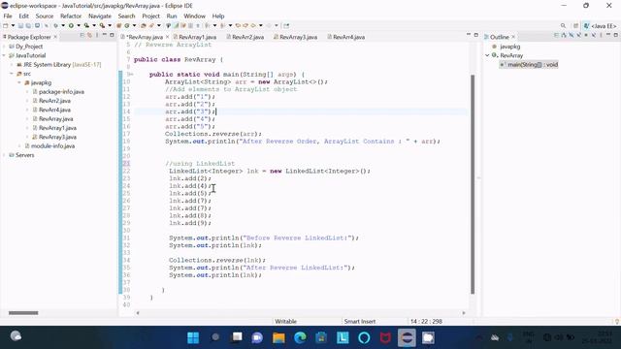
Task: Click the Windows Start button
Action: tap(193, 337)
